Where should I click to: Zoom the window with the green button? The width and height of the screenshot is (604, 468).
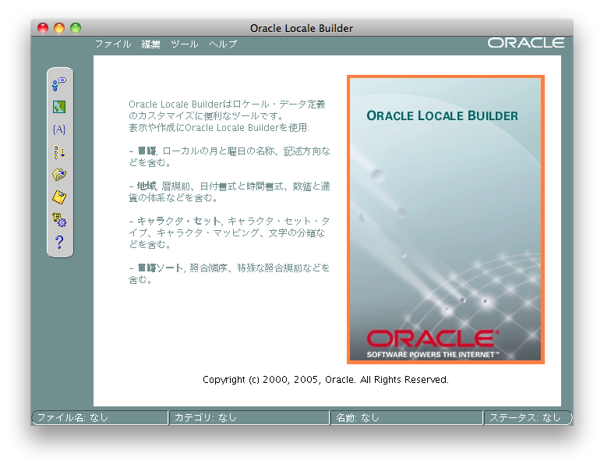pyautogui.click(x=76, y=28)
